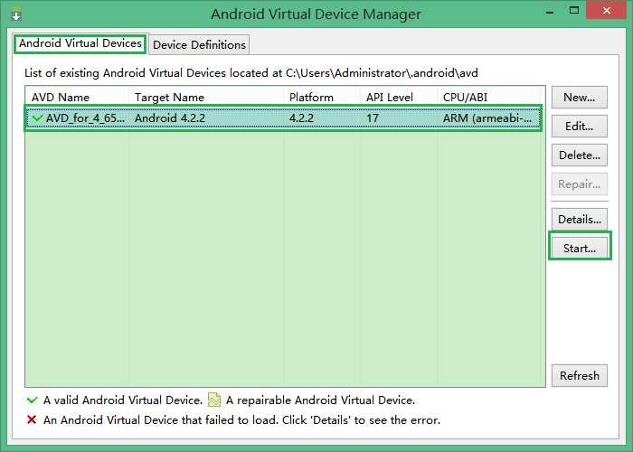The width and height of the screenshot is (633, 452).
Task: Maximize the AVD Manager window
Action: click(574, 11)
